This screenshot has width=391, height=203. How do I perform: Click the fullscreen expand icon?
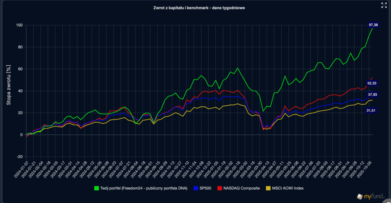point(384,5)
